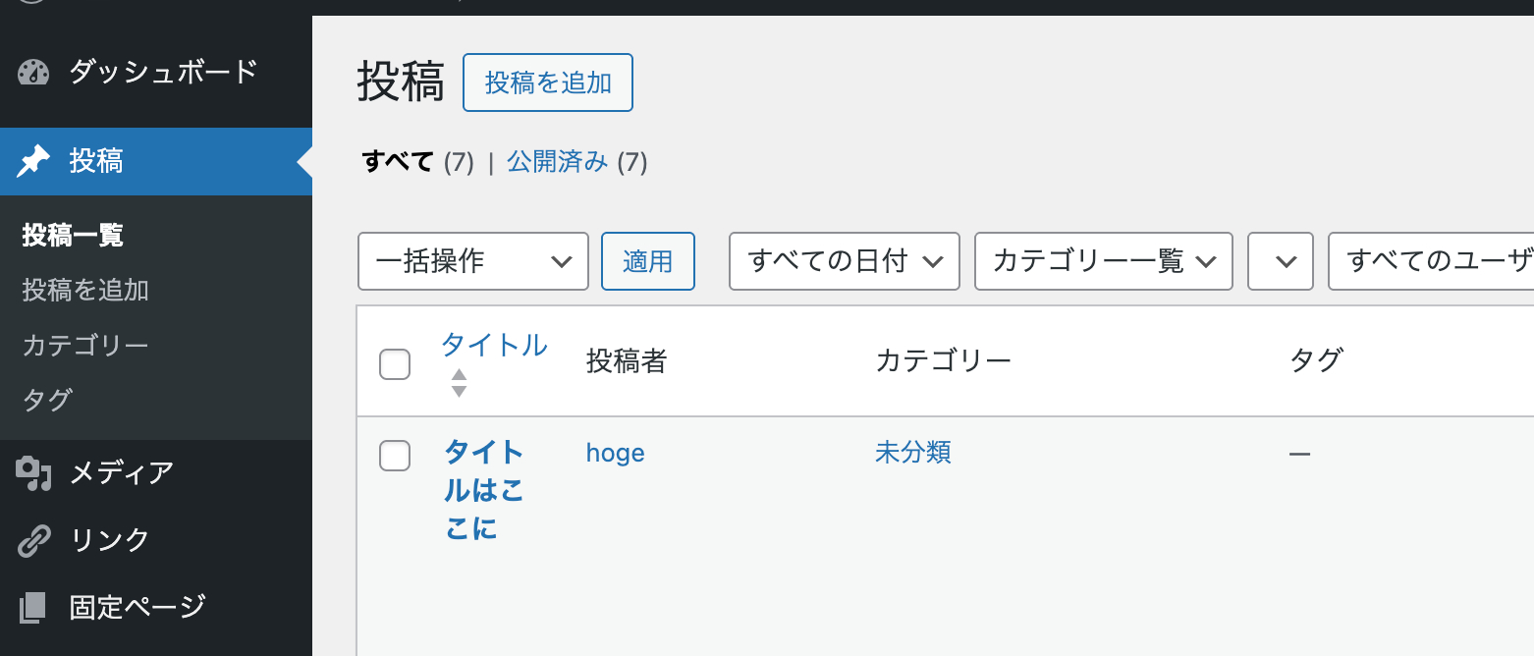The image size is (1534, 656).
Task: Click the 投稿を追加 button
Action: click(547, 82)
